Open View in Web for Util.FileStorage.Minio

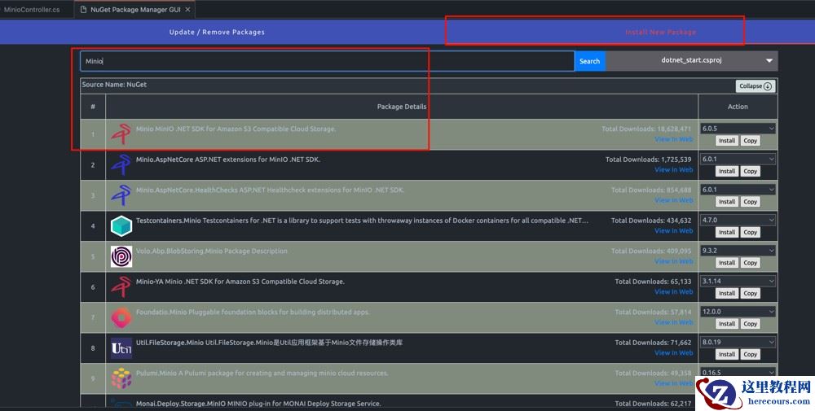[x=674, y=353]
